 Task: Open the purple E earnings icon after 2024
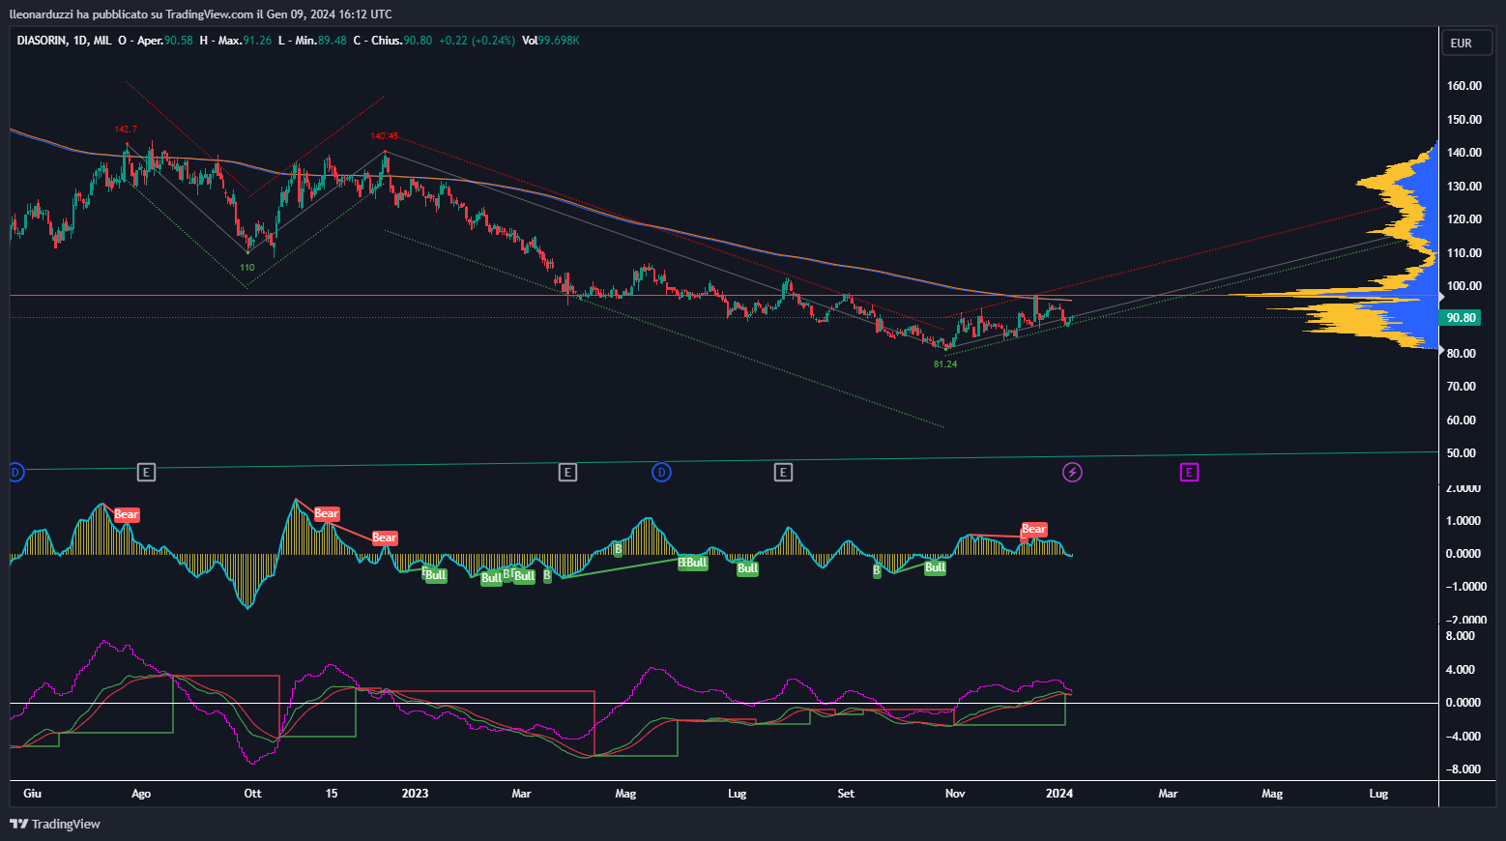pyautogui.click(x=1189, y=472)
